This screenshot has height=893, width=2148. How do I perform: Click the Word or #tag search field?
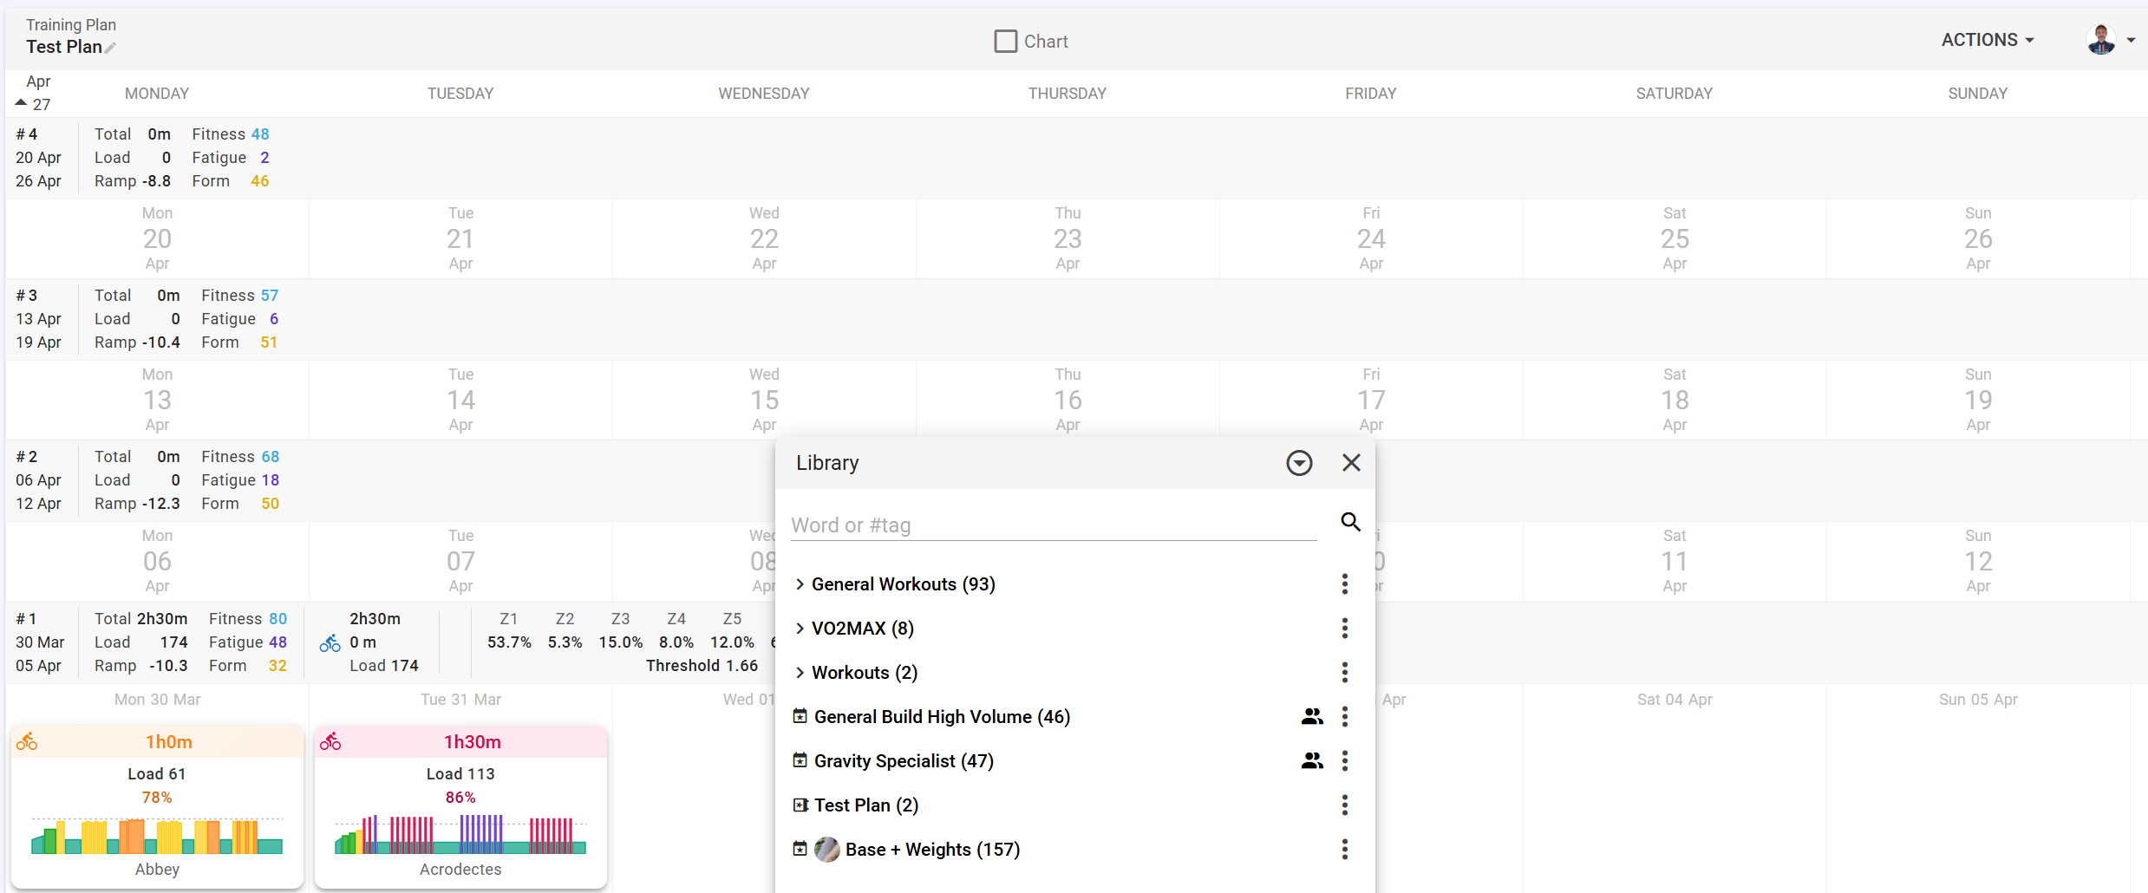click(x=1052, y=525)
